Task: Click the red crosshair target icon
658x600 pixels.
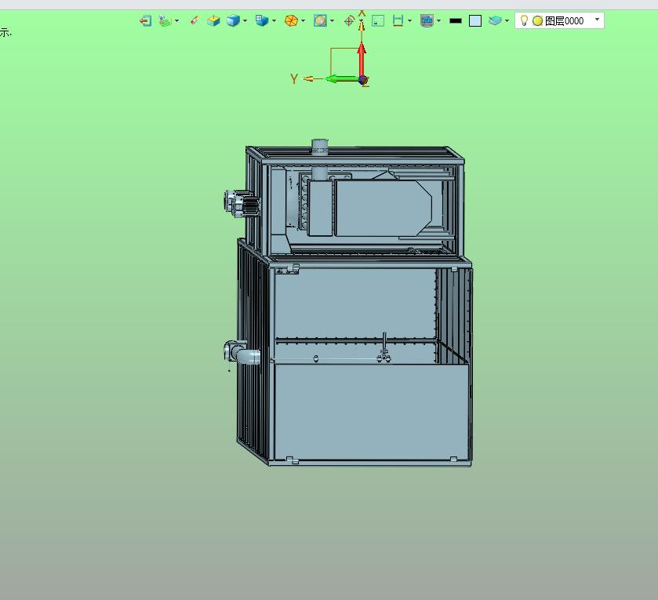Action: (349, 20)
